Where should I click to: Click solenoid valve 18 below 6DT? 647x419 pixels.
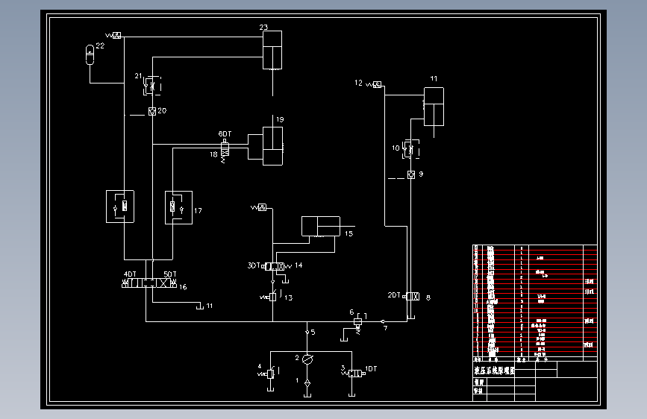(x=225, y=150)
